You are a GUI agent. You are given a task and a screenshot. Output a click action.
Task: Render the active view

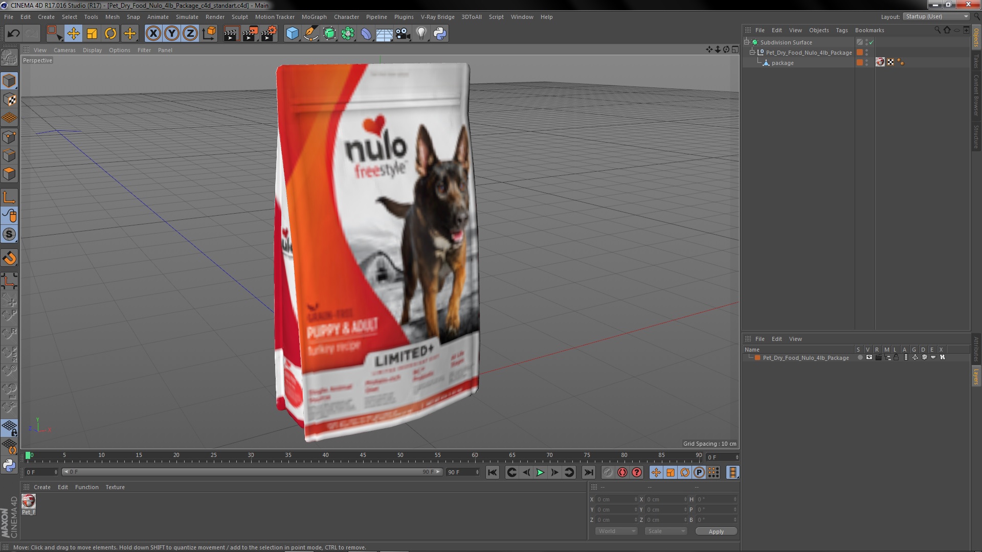(x=231, y=34)
